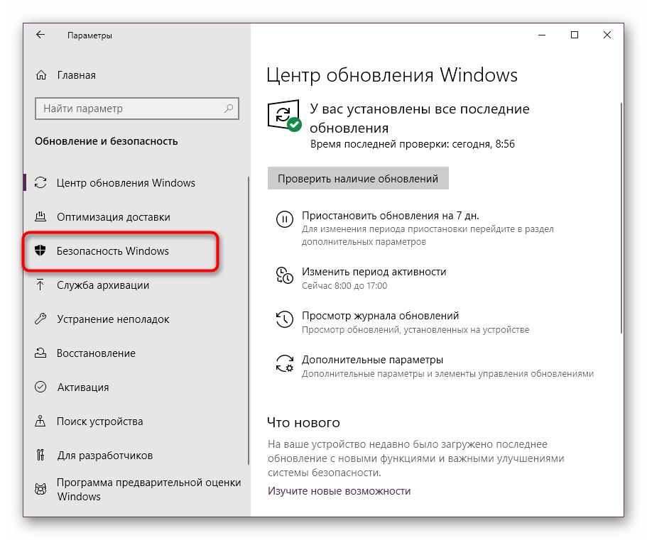Click the history icon for Просмотр журнала обновлений
This screenshot has width=647, height=540.
click(x=285, y=319)
